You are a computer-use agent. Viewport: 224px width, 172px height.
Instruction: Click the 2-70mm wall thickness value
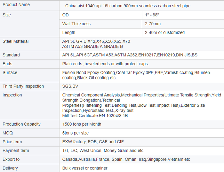click(x=153, y=24)
